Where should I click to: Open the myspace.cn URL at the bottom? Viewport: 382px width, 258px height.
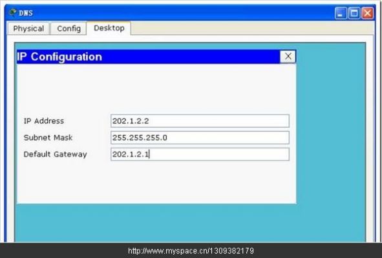[191, 251]
